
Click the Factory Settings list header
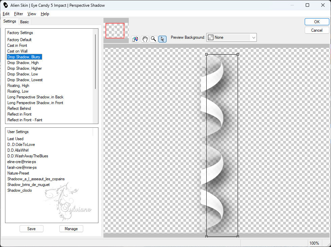pos(20,32)
